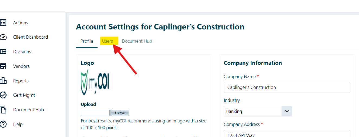Click the logo upload file path box
The width and height of the screenshot is (359, 137).
tap(95, 113)
